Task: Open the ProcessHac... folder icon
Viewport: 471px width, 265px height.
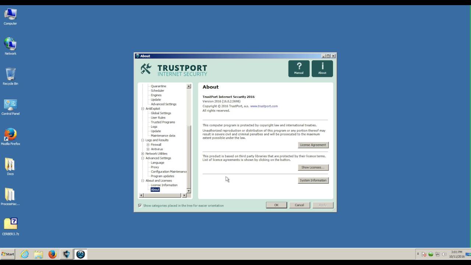Action: pyautogui.click(x=10, y=197)
